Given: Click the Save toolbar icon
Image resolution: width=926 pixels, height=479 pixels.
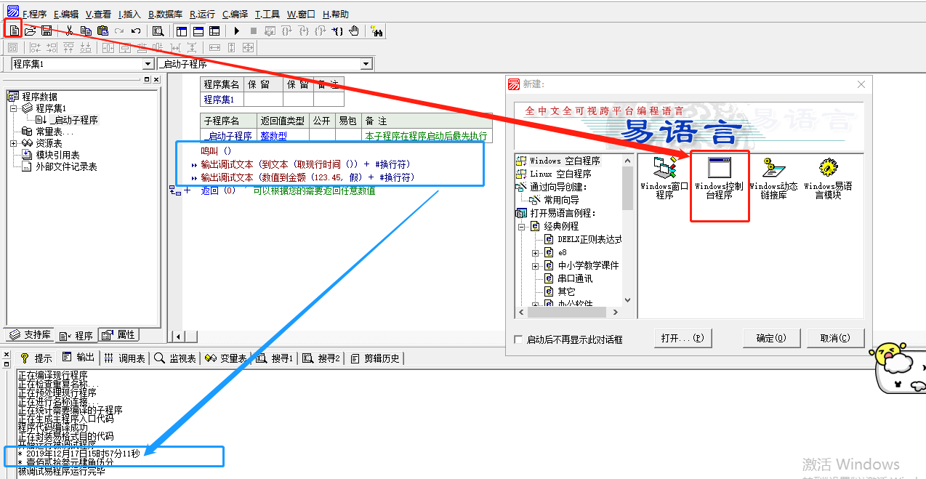Looking at the screenshot, I should point(46,31).
